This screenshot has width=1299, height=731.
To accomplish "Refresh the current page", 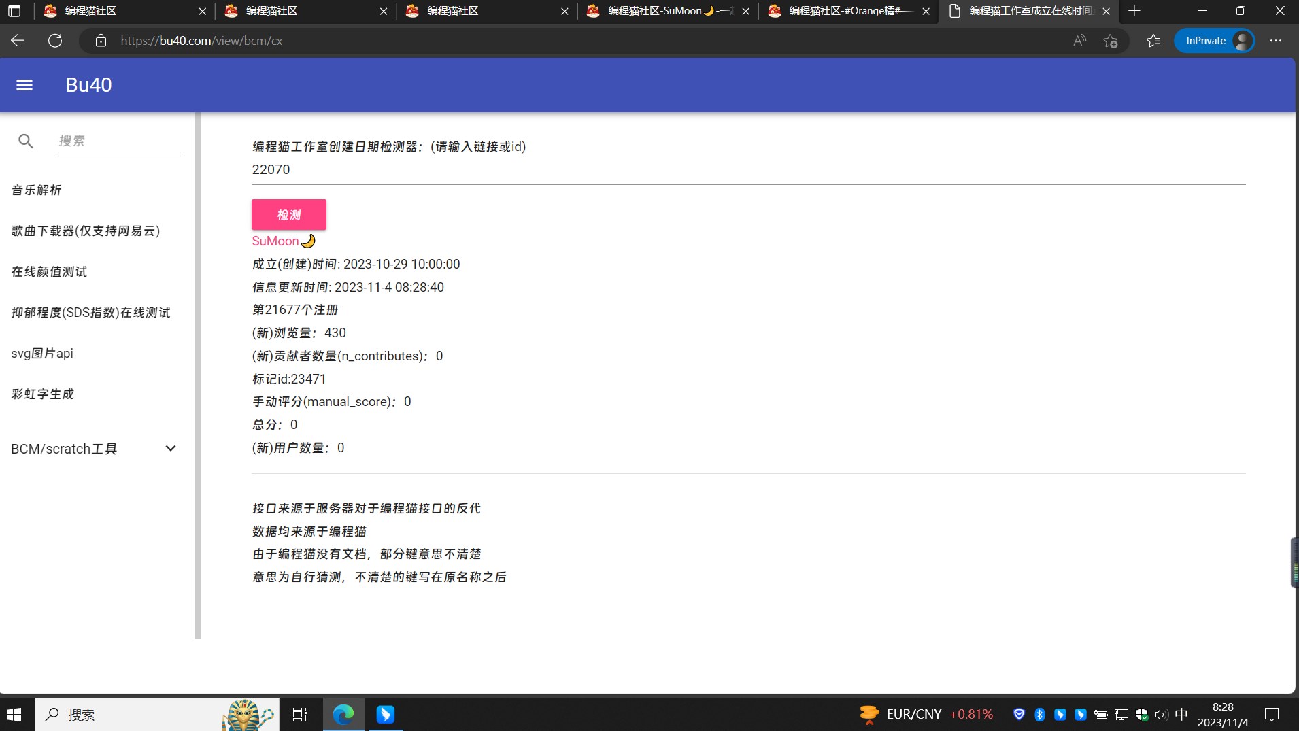I will point(55,41).
